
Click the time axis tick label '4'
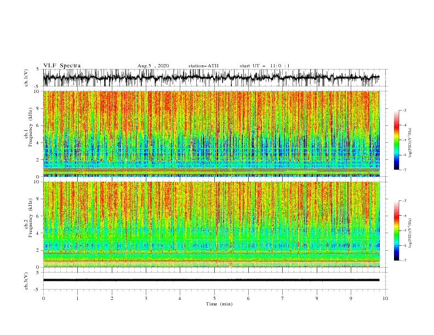pos(180,298)
